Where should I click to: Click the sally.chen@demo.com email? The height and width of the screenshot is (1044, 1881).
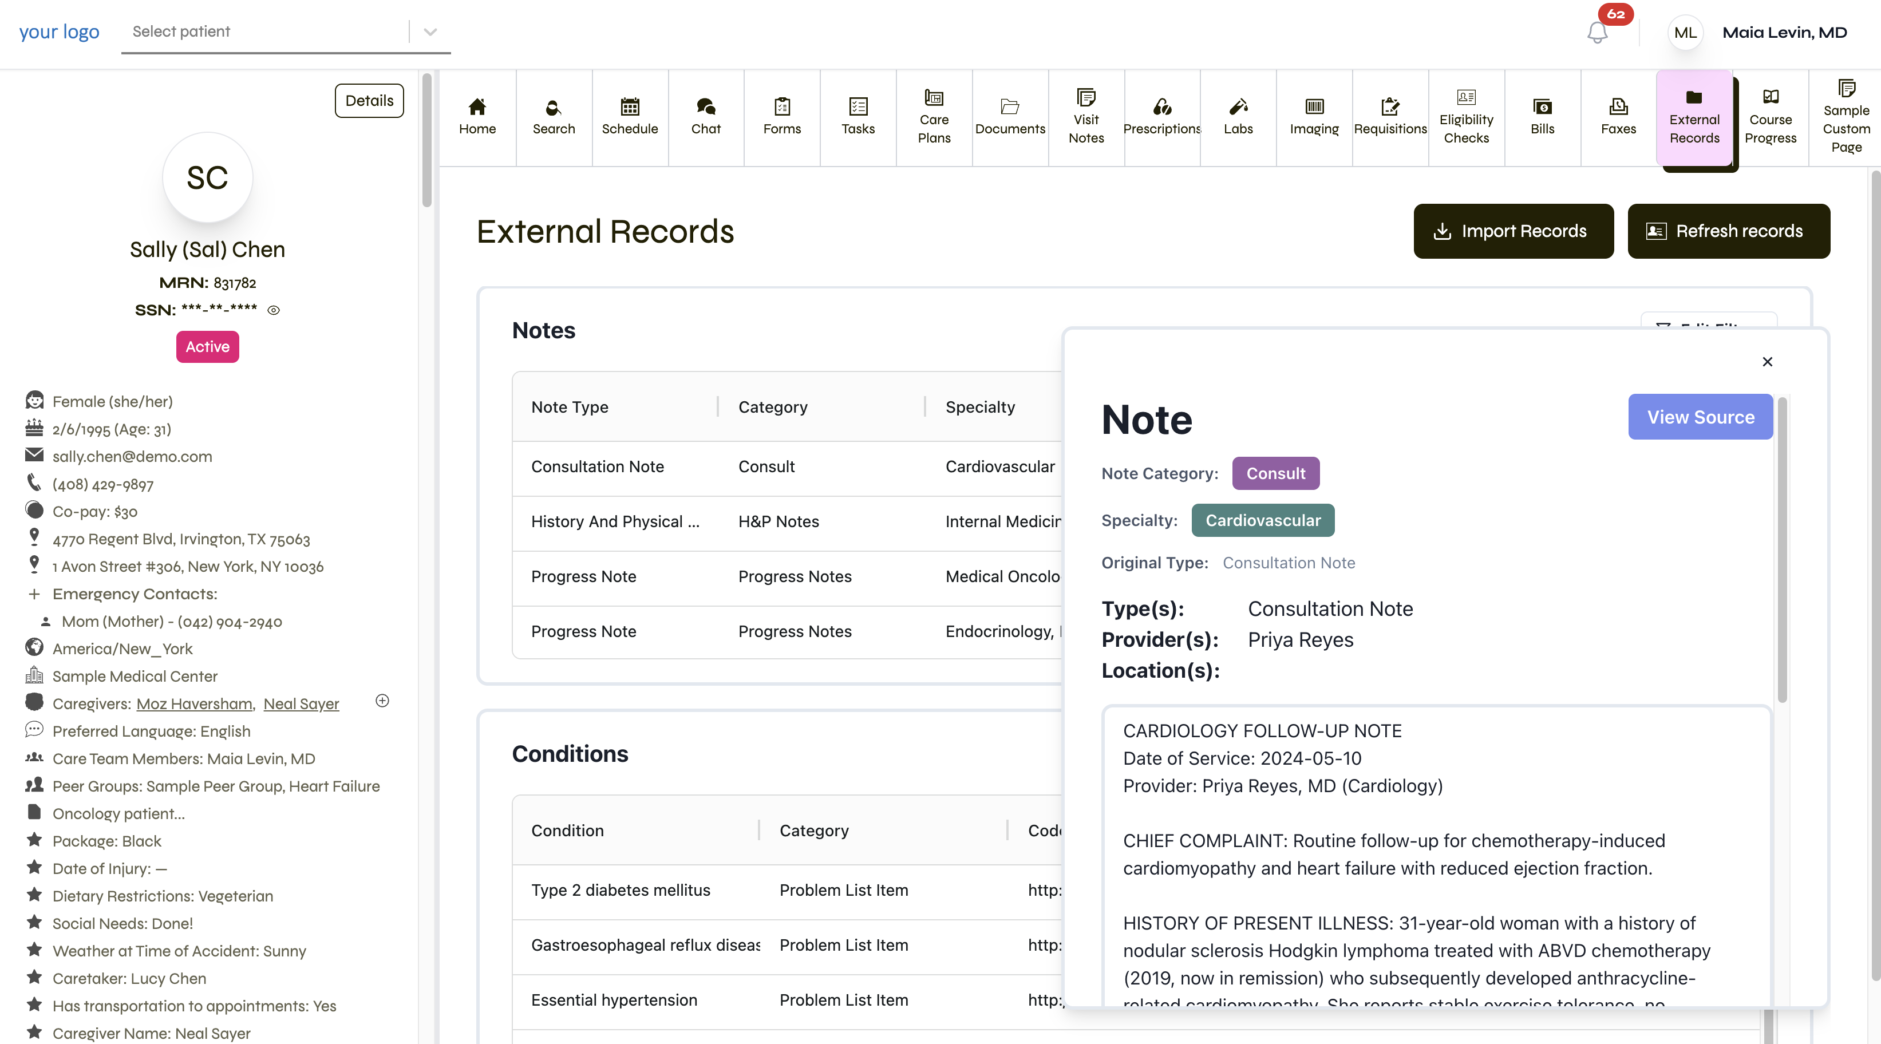coord(132,457)
